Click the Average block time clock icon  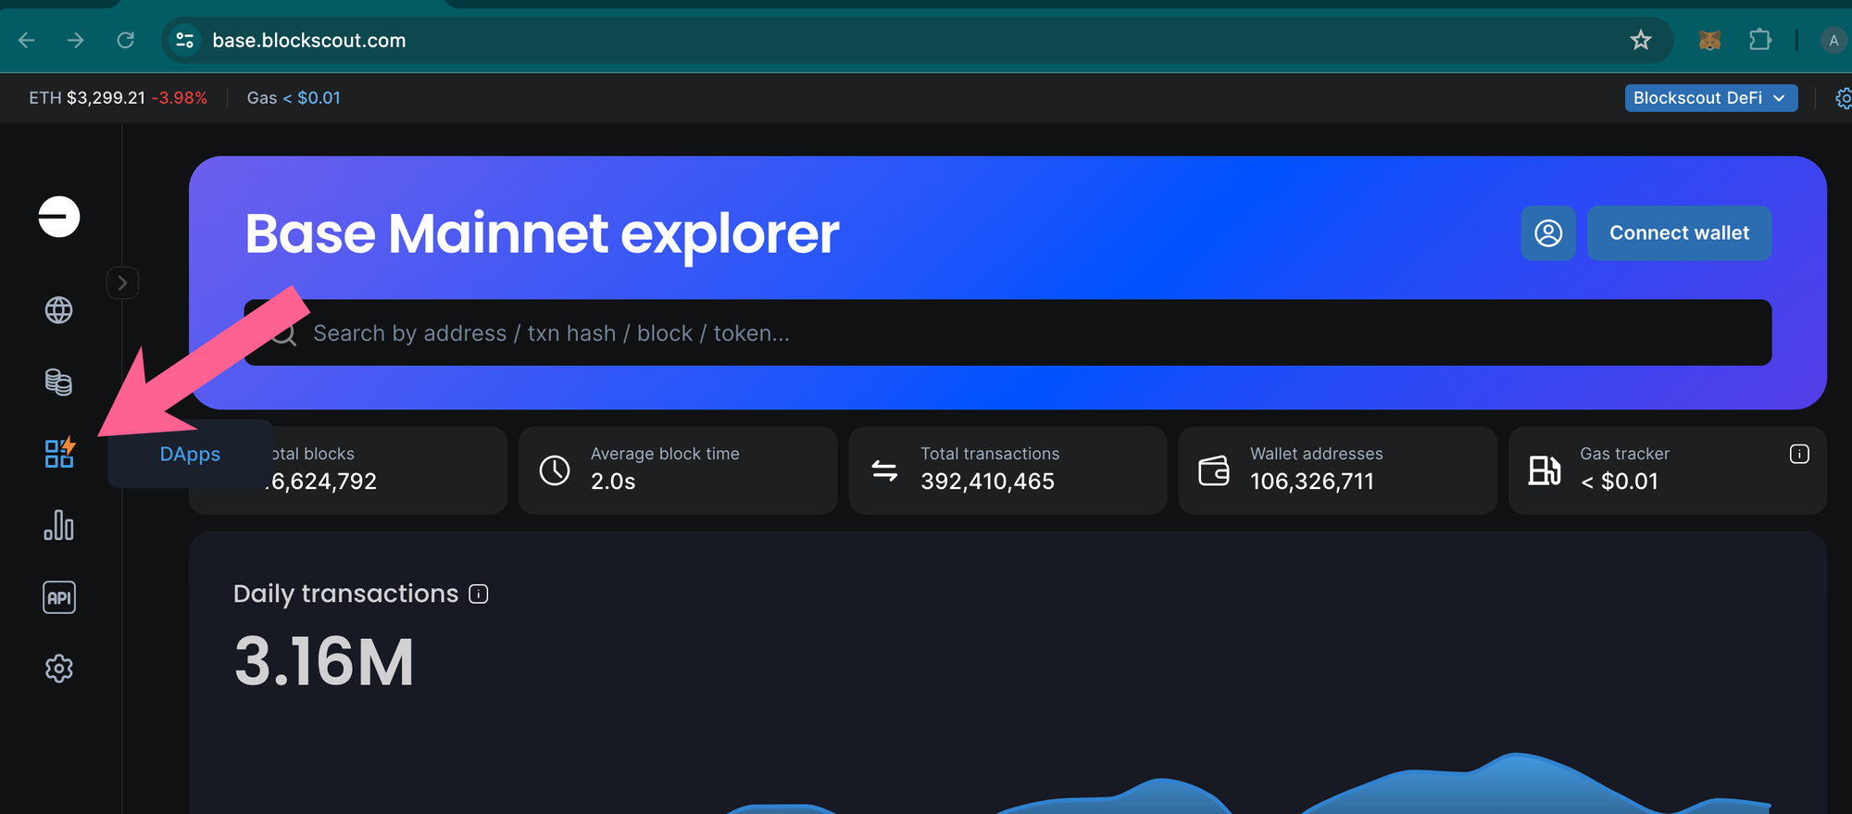tap(555, 470)
